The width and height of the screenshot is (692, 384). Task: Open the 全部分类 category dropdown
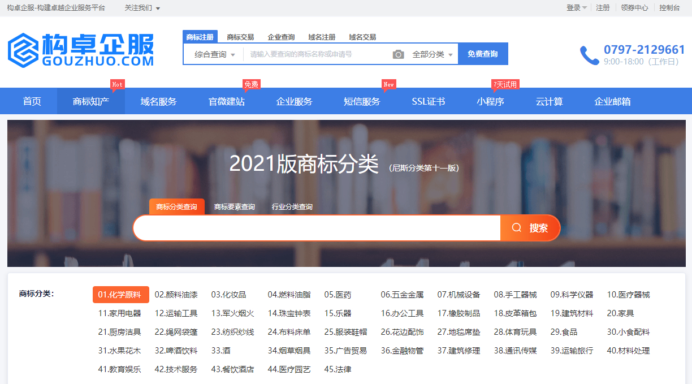pyautogui.click(x=432, y=54)
